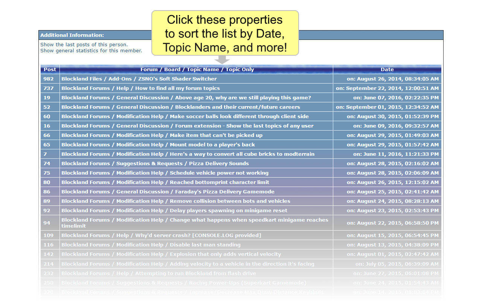Open 'Attempting to run Blockland from flash drive' topic
This screenshot has width=482, height=301.
click(x=195, y=273)
